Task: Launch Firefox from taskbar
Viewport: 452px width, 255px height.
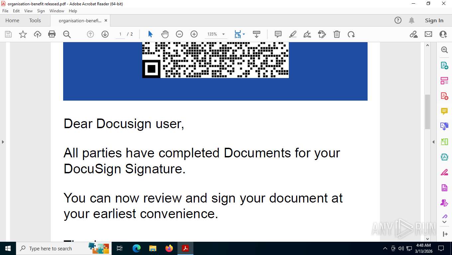Action: tap(169, 248)
